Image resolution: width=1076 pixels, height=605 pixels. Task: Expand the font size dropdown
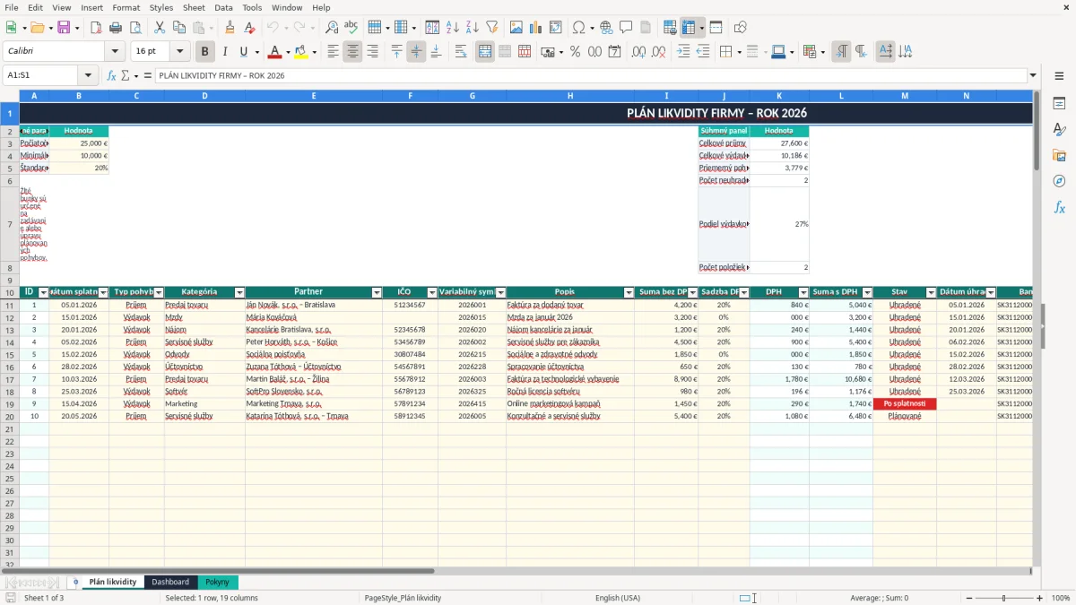[179, 52]
